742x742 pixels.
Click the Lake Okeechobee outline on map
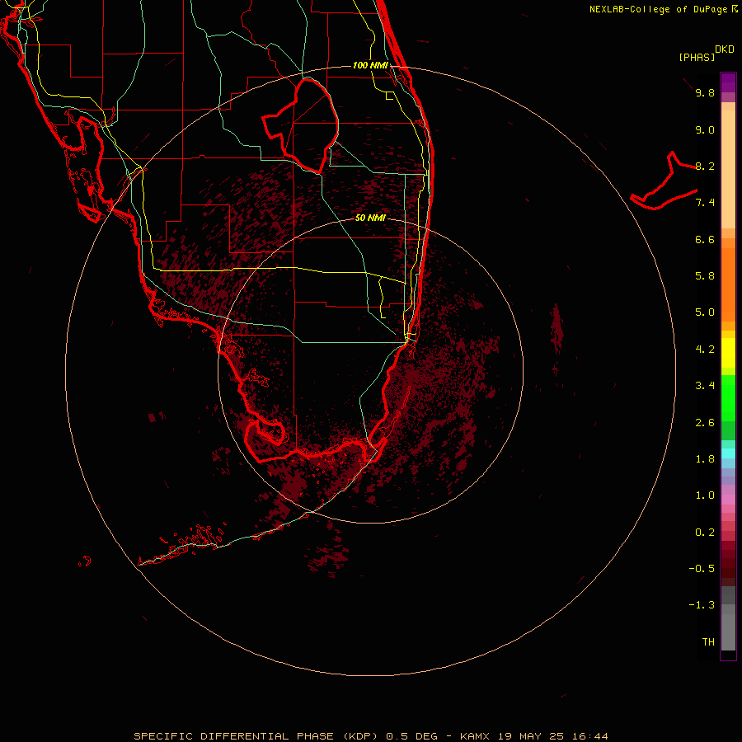300,125
